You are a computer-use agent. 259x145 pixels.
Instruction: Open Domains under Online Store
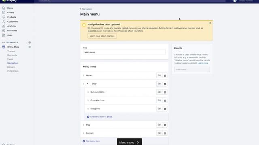(11, 67)
